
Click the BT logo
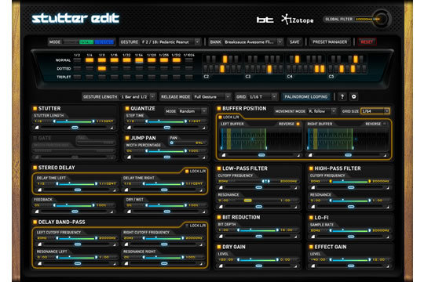pos(265,20)
